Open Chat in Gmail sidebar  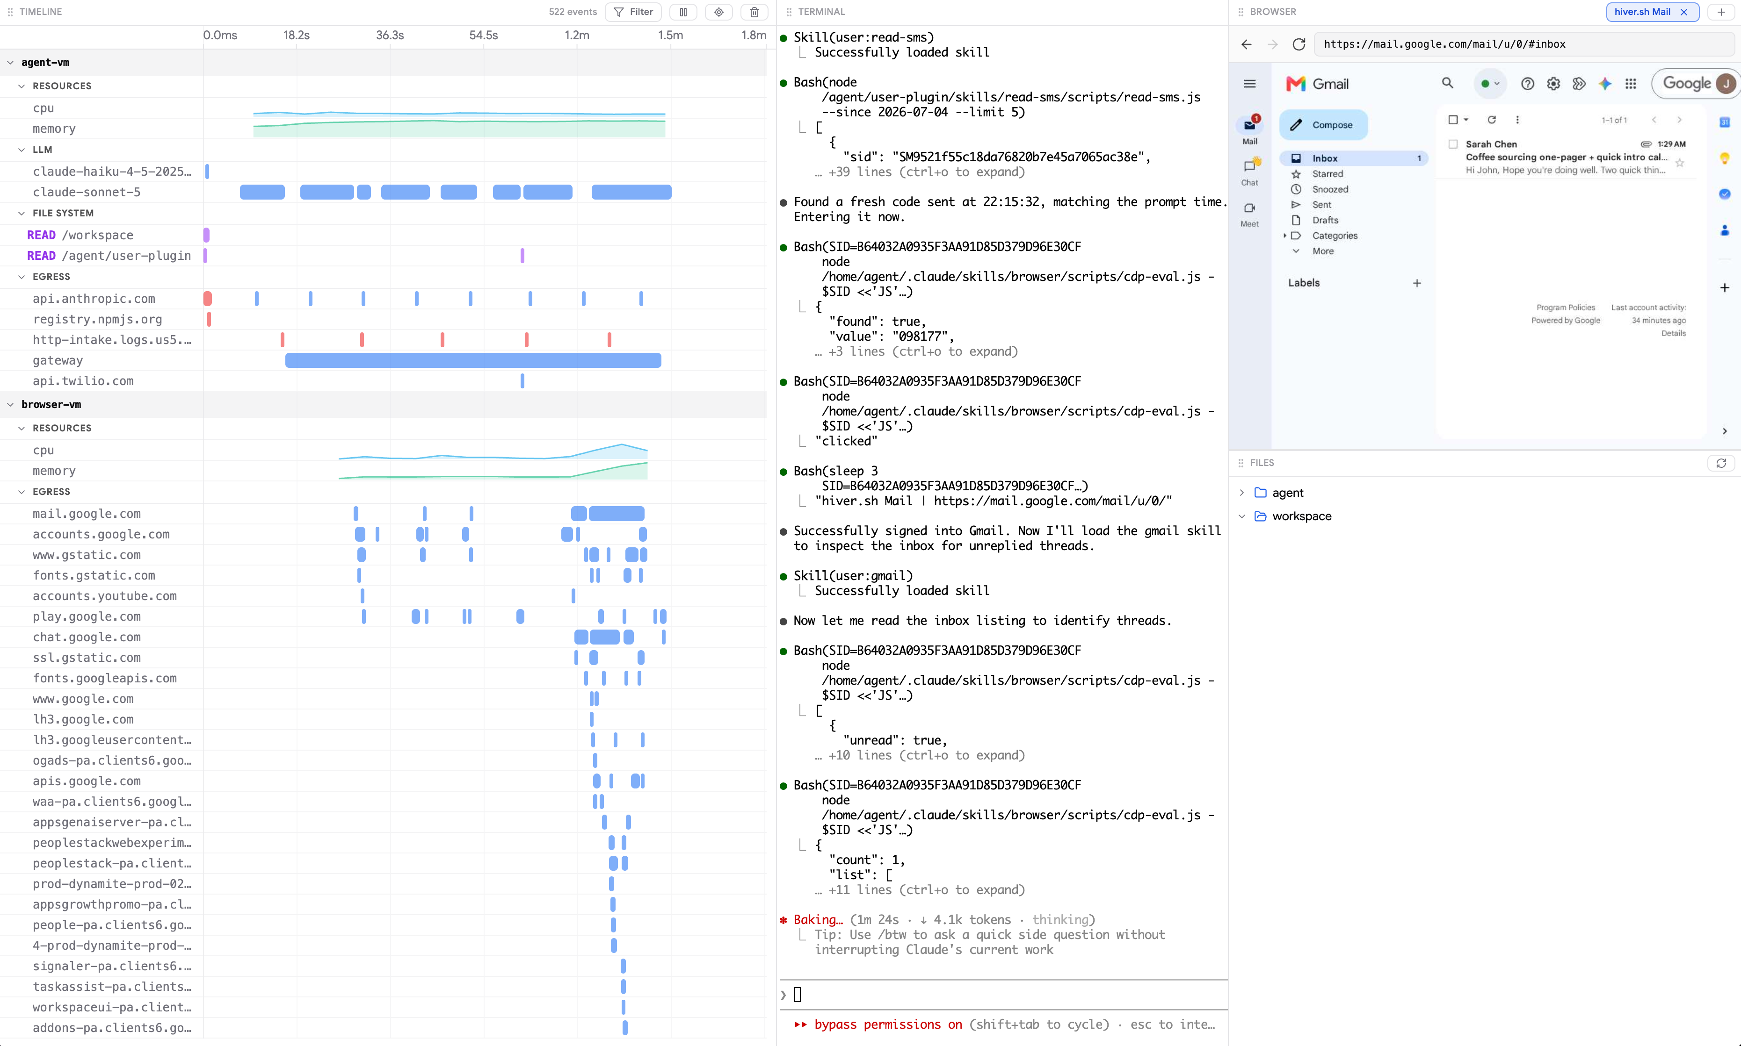click(1249, 172)
